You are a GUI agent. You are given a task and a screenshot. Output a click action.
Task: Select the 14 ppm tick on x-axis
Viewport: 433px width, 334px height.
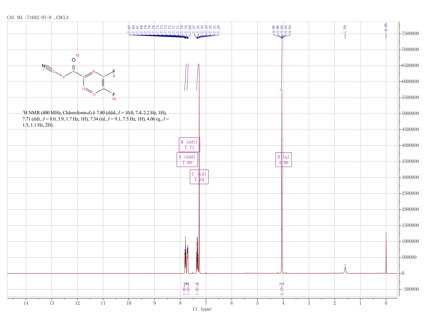coord(26,303)
